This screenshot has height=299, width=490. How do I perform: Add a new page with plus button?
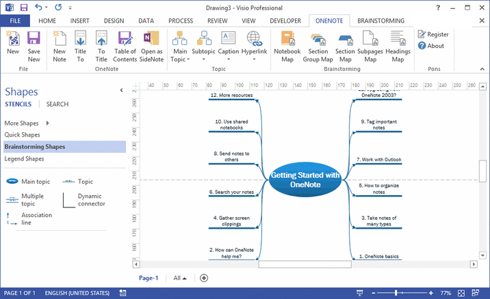(x=204, y=278)
